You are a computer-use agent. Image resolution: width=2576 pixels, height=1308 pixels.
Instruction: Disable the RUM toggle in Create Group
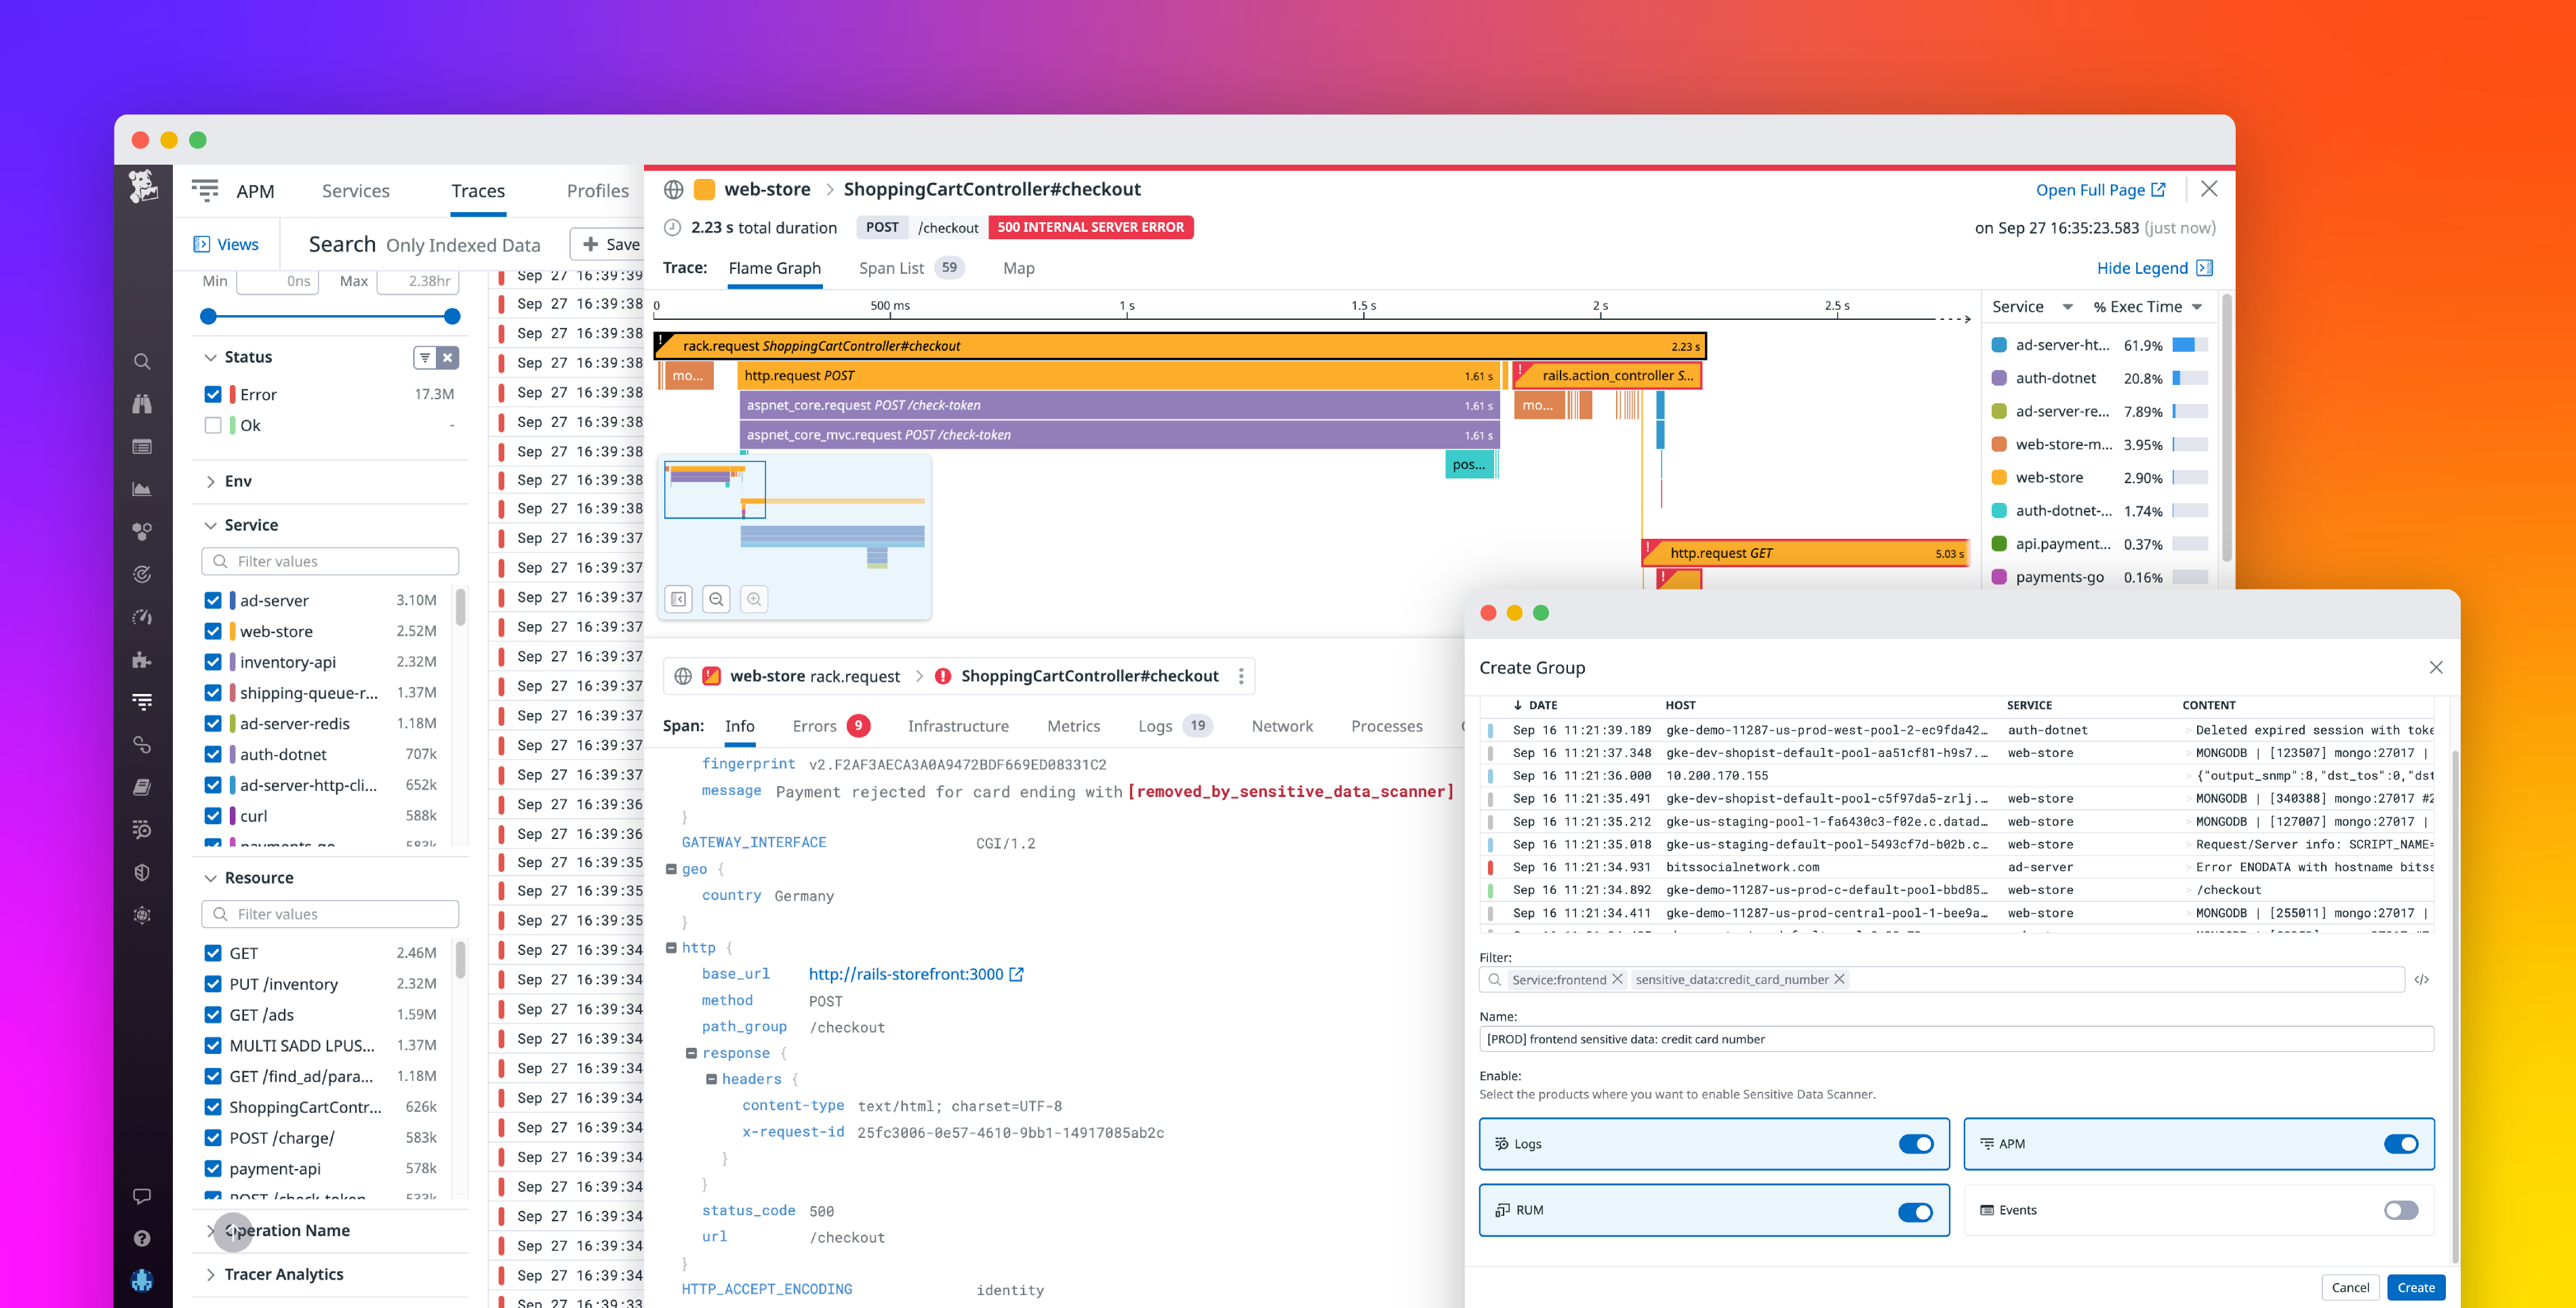click(1915, 1211)
